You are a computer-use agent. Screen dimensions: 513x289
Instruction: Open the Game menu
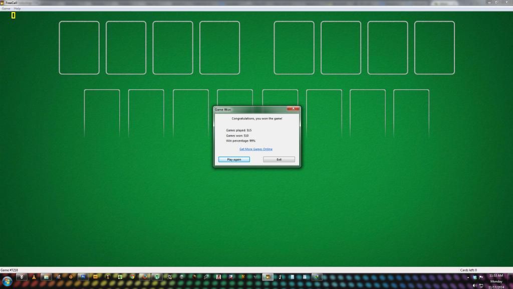pos(6,9)
